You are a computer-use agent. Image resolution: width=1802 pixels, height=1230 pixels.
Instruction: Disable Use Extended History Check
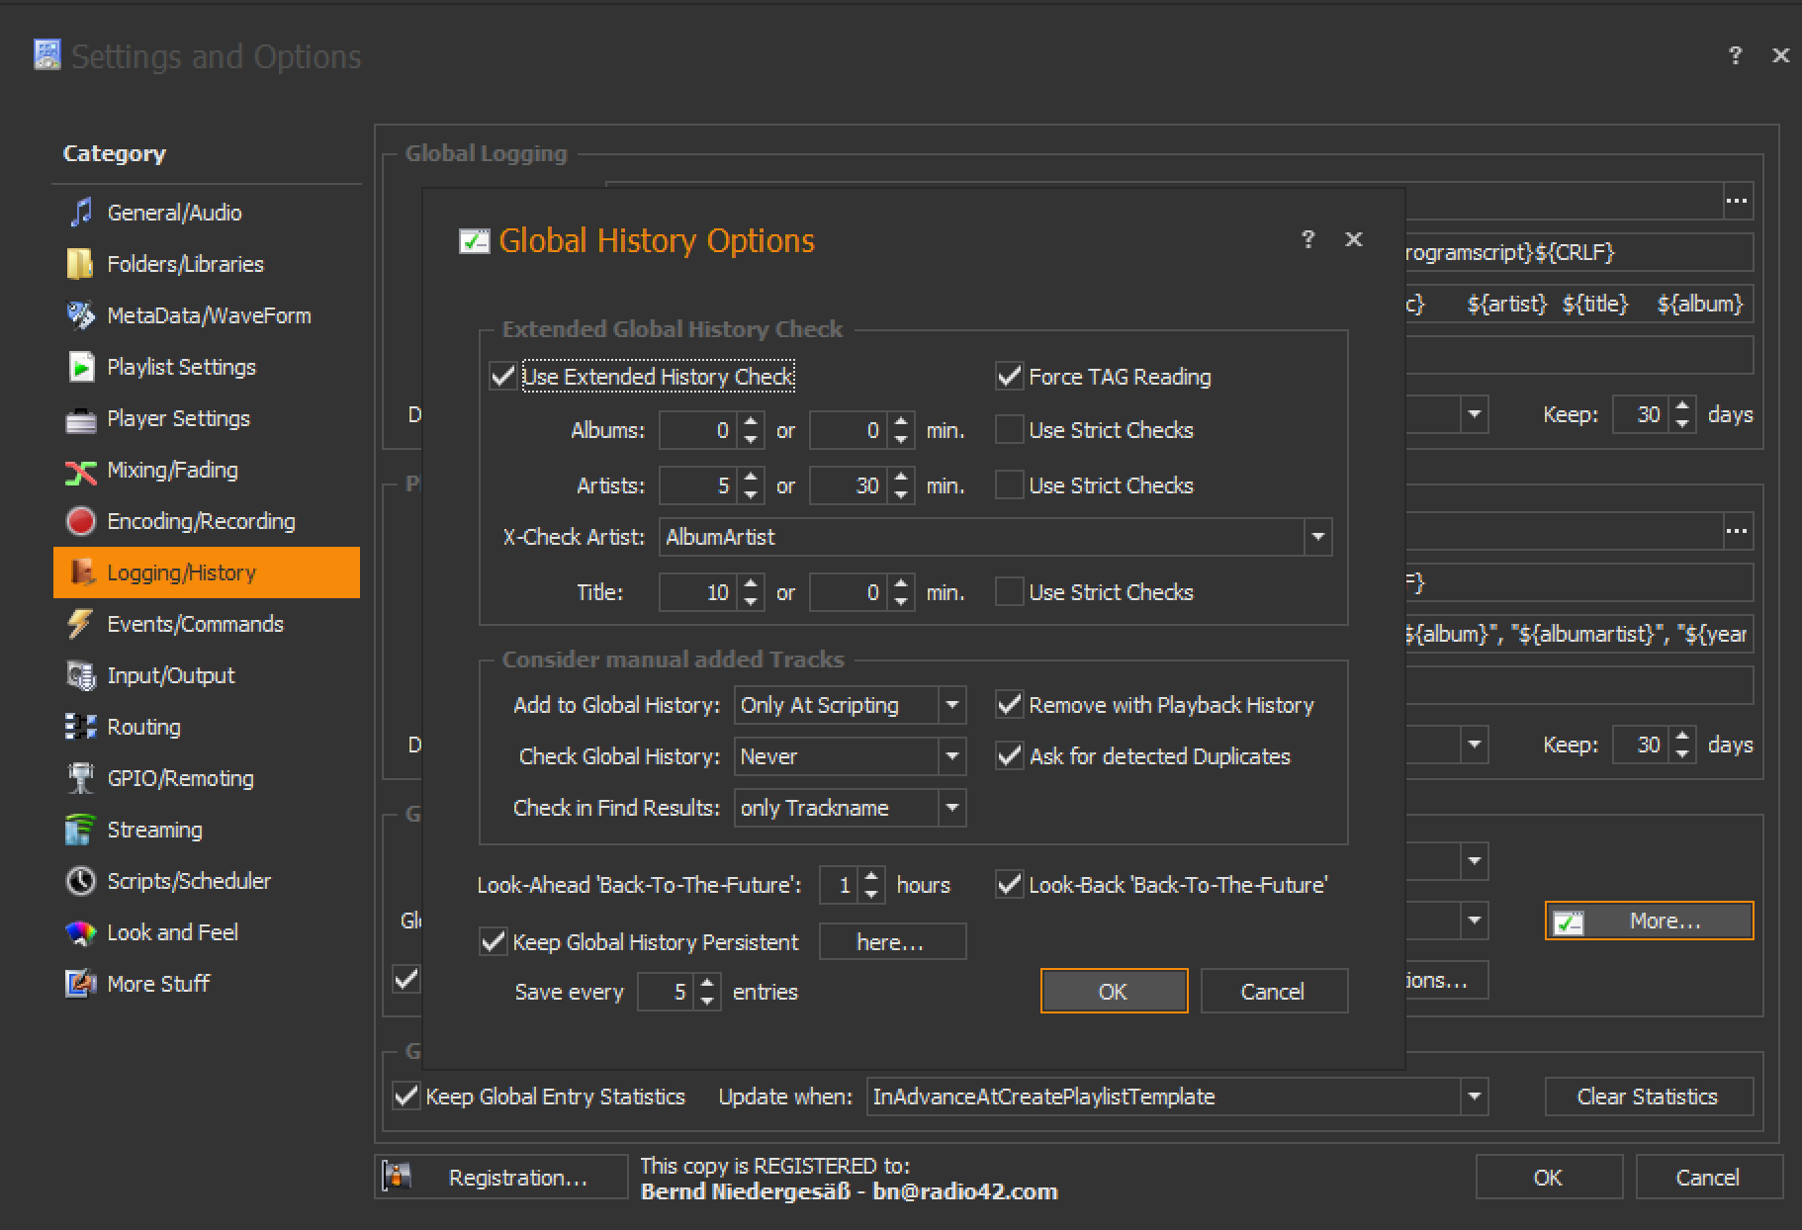(503, 377)
